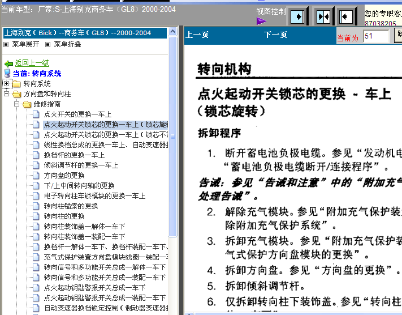The height and width of the screenshot is (315, 402).
Task: Go to 上一页 previous page
Action: [197, 35]
